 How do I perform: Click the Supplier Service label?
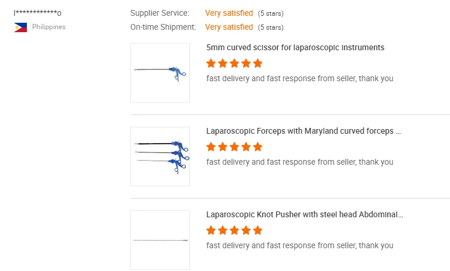coord(160,13)
